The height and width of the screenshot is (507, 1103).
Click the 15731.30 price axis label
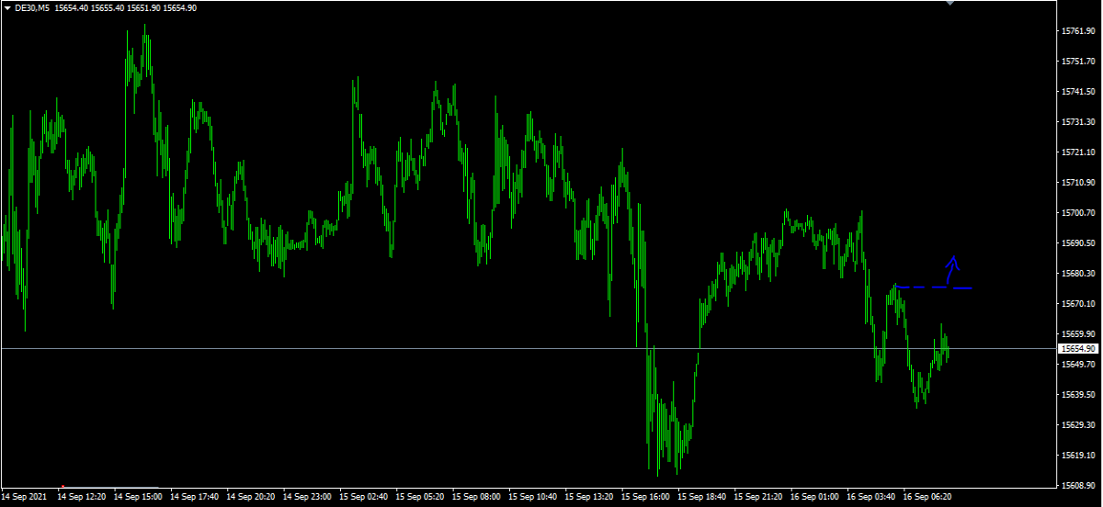click(1077, 122)
